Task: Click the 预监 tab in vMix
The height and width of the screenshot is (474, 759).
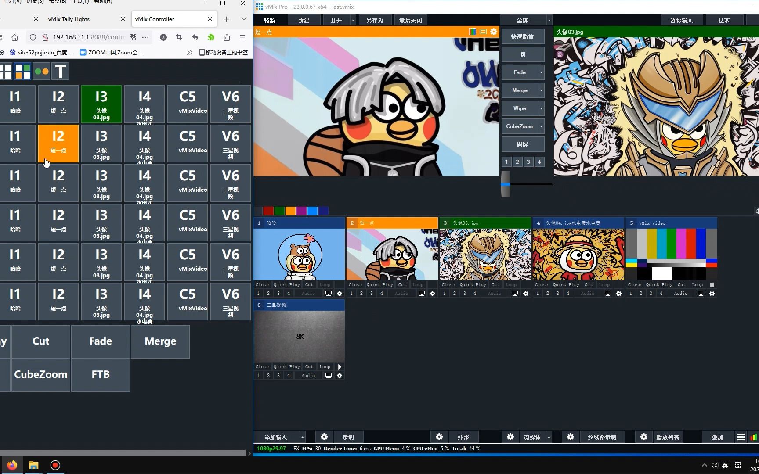Action: (270, 20)
